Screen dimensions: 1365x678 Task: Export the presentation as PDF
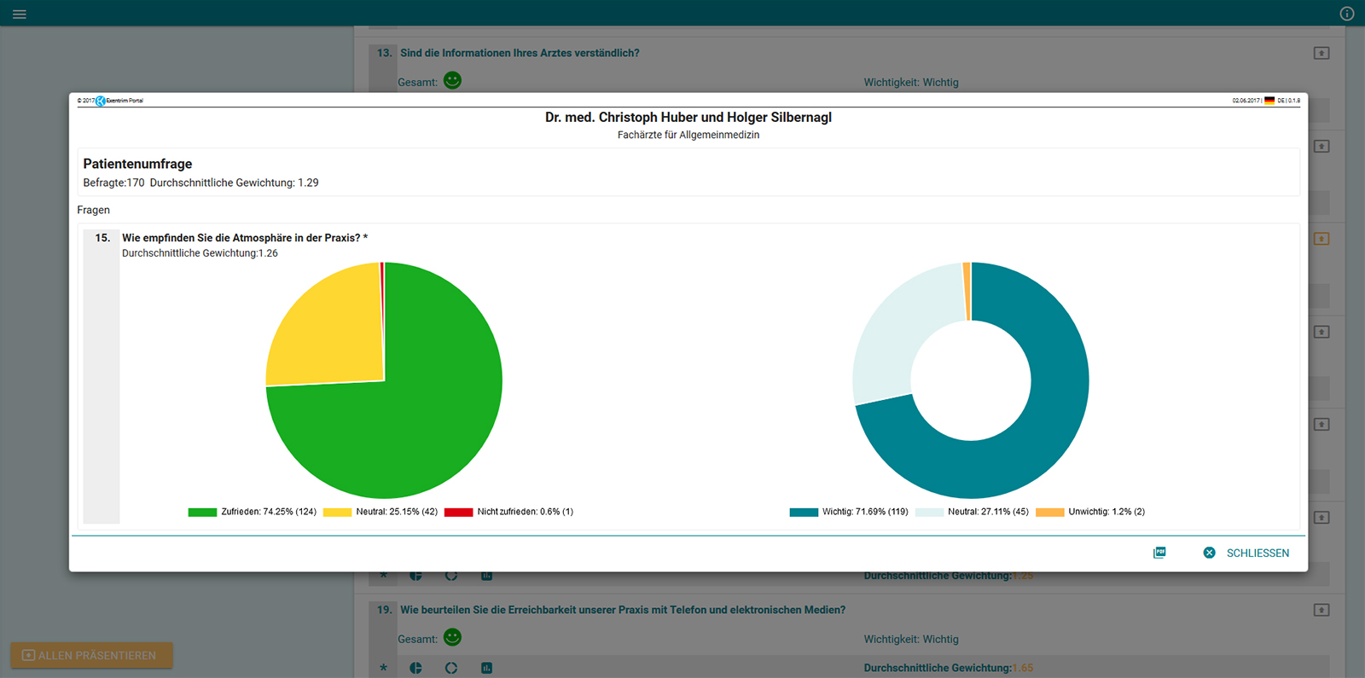point(1159,553)
